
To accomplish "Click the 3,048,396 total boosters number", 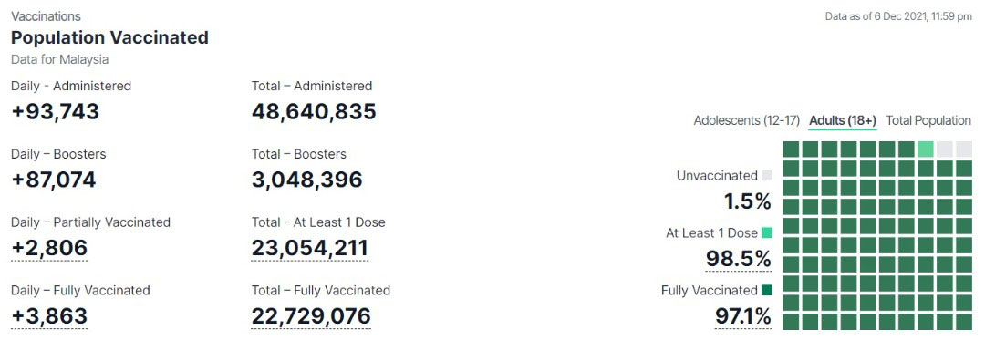I will pos(307,180).
